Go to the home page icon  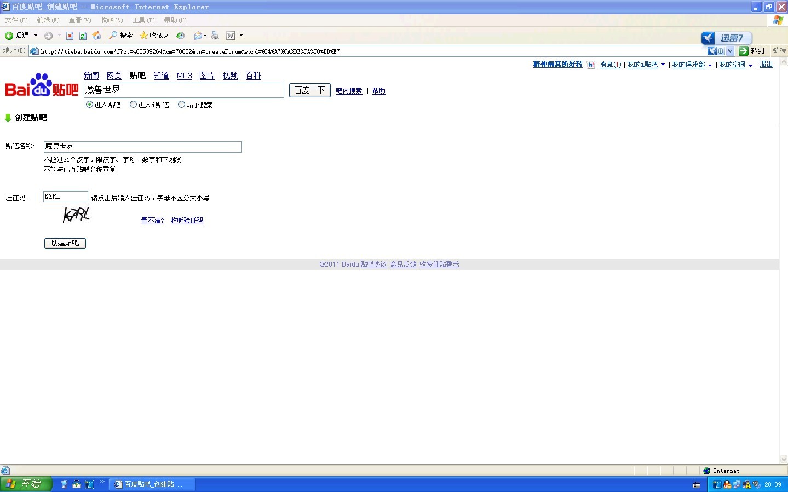point(96,36)
